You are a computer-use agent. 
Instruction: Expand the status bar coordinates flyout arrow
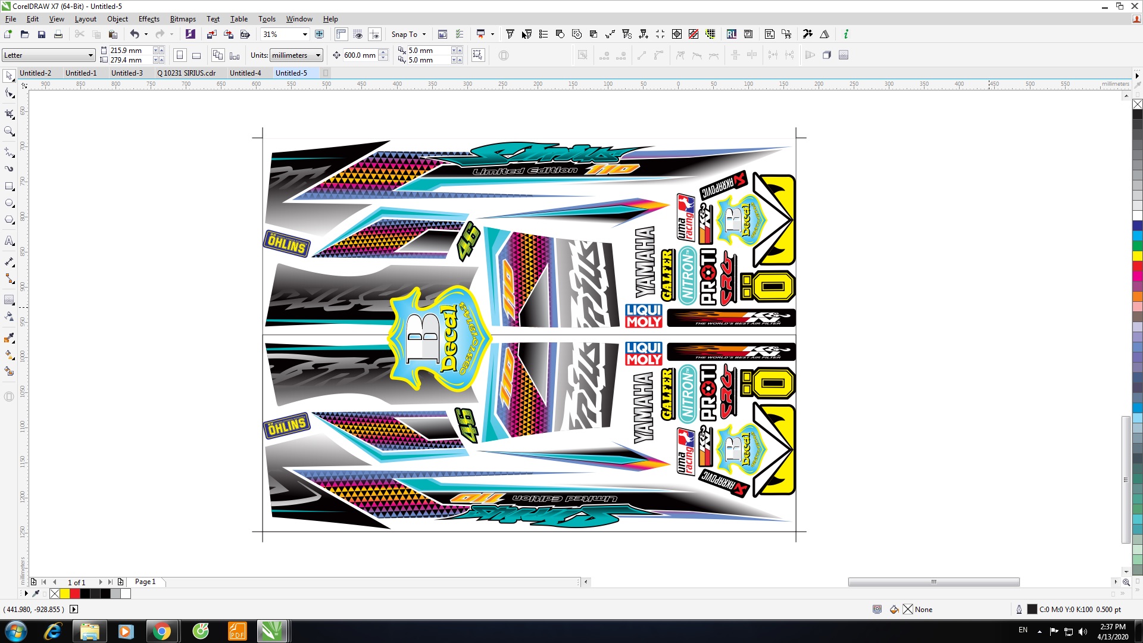coord(74,609)
